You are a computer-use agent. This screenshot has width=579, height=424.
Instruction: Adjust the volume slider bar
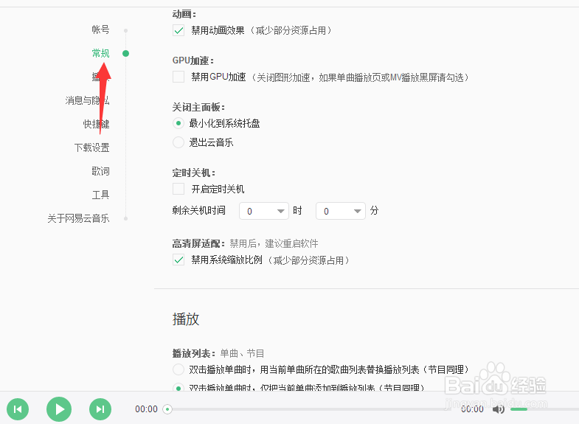(544, 409)
